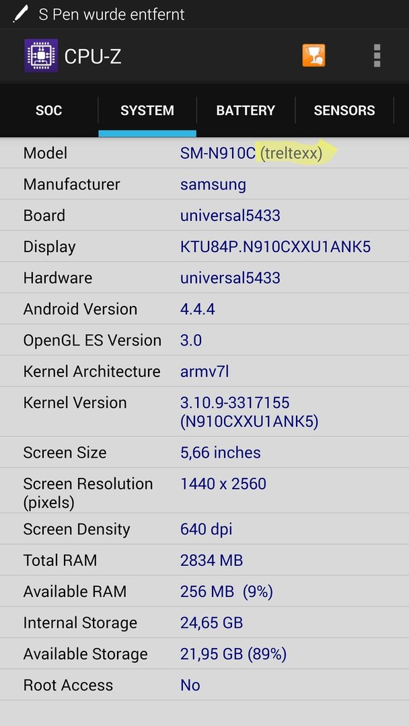Select the Manufacturer samsung row
The height and width of the screenshot is (726, 409).
[x=204, y=184]
